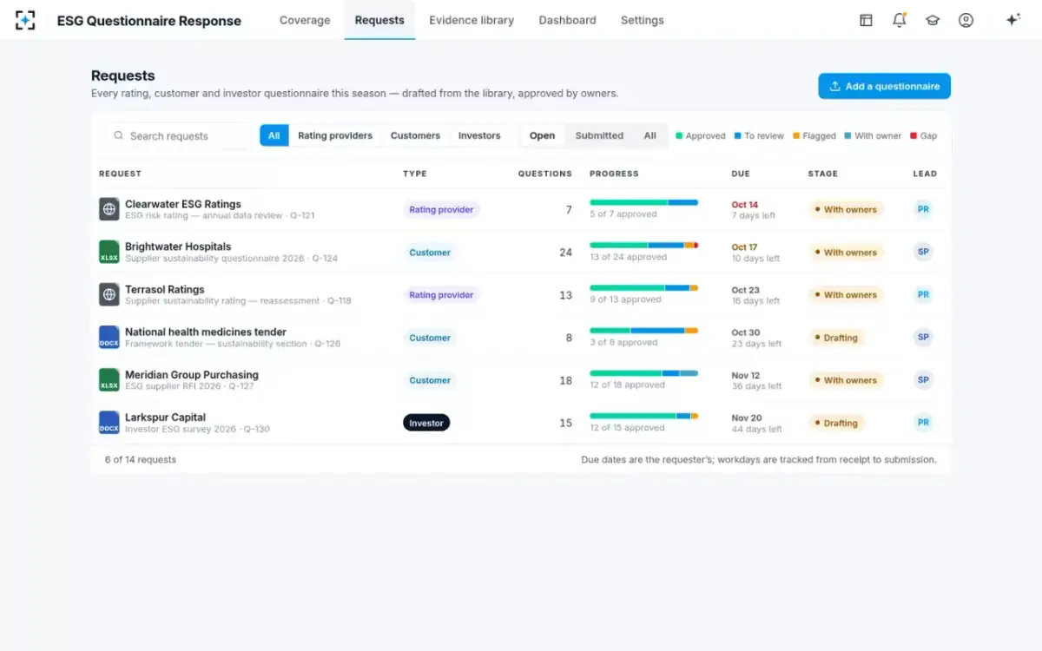Open the Terrasol Ratings request
Viewport: 1042px width, 651px height.
[165, 289]
